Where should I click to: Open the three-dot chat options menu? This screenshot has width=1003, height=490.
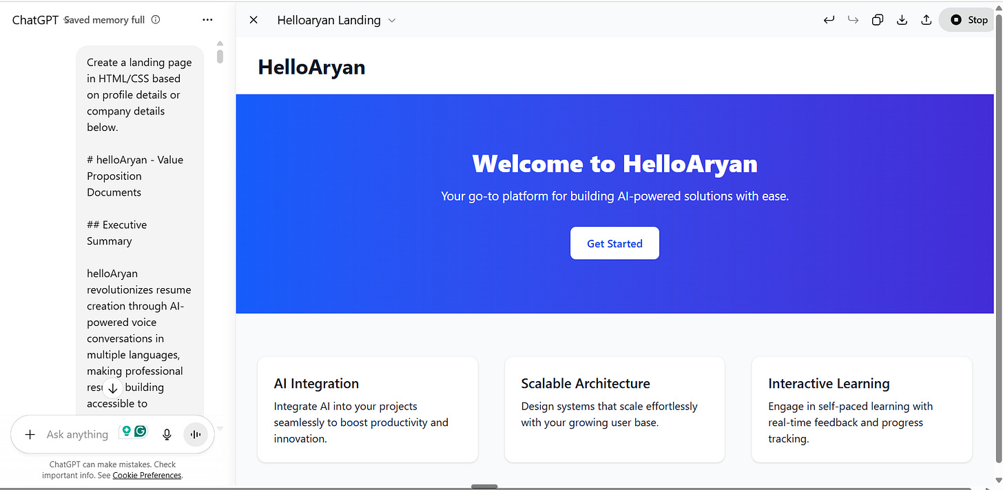click(x=207, y=20)
